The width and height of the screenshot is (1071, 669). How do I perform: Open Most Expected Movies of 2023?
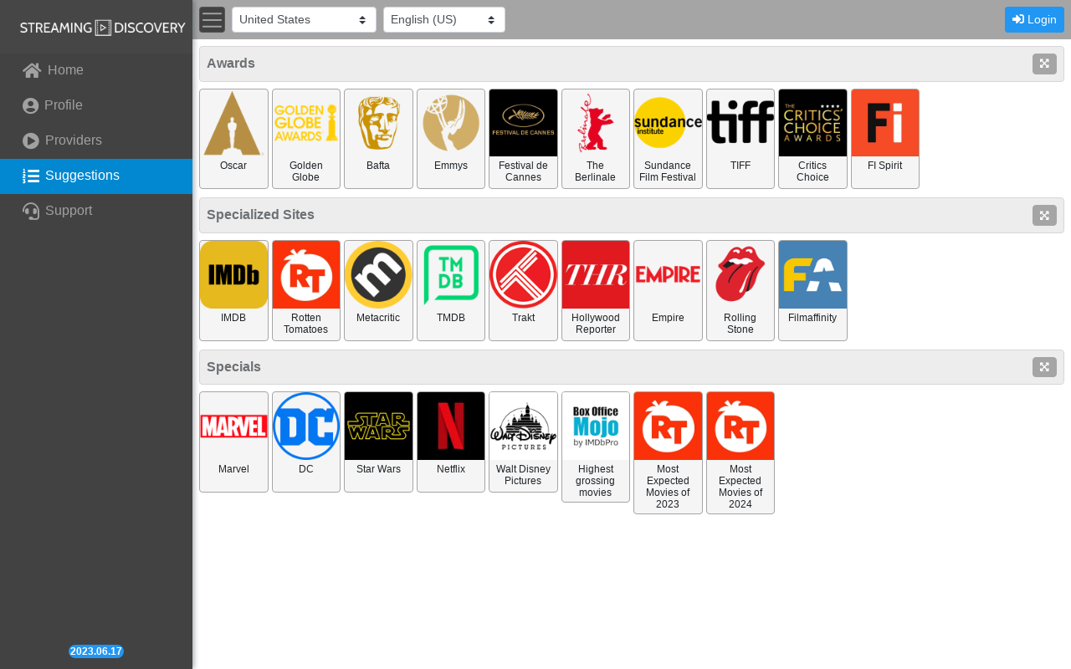coord(668,452)
